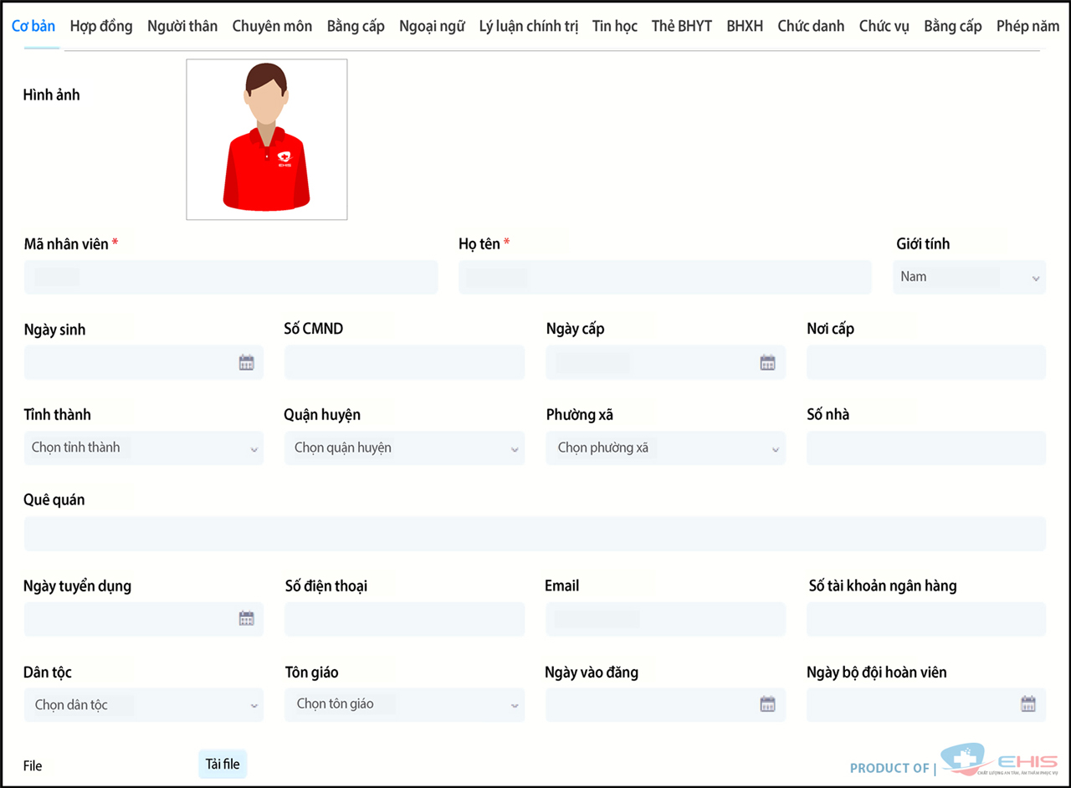Open the Ngày sinh calendar picker icon
1071x788 pixels.
pos(246,362)
